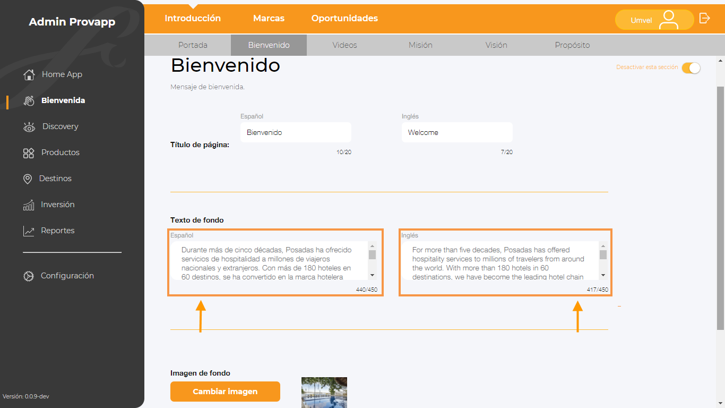
Task: Open Inversión label in sidebar
Action: pyautogui.click(x=57, y=205)
